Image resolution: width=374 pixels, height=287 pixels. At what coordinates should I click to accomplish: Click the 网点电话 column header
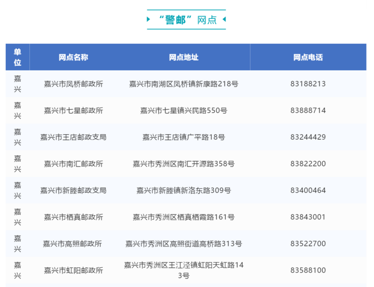coord(308,57)
